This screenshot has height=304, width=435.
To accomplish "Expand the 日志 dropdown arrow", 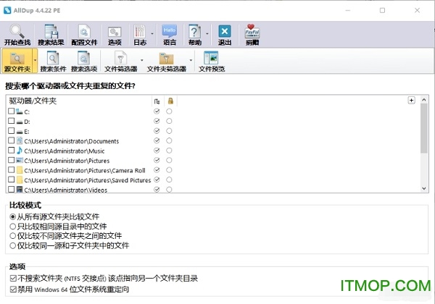I will (x=153, y=33).
